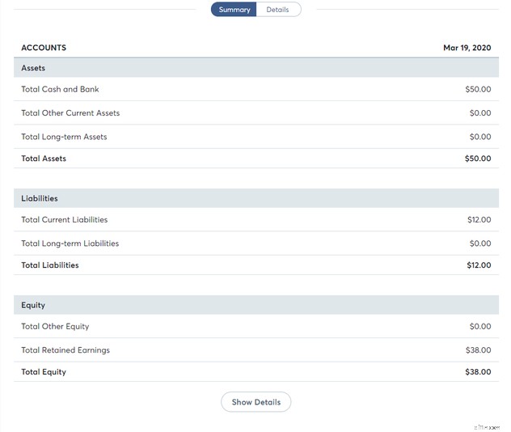511x432 pixels.
Task: Click the Total Liabilities row label
Action: (50, 265)
